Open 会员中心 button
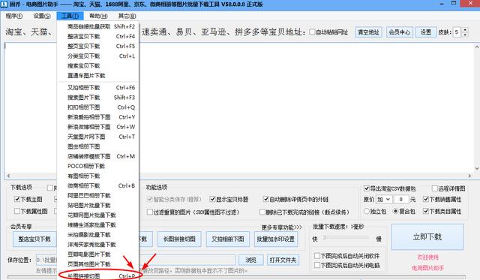This screenshot has height=280, width=480. [x=400, y=32]
